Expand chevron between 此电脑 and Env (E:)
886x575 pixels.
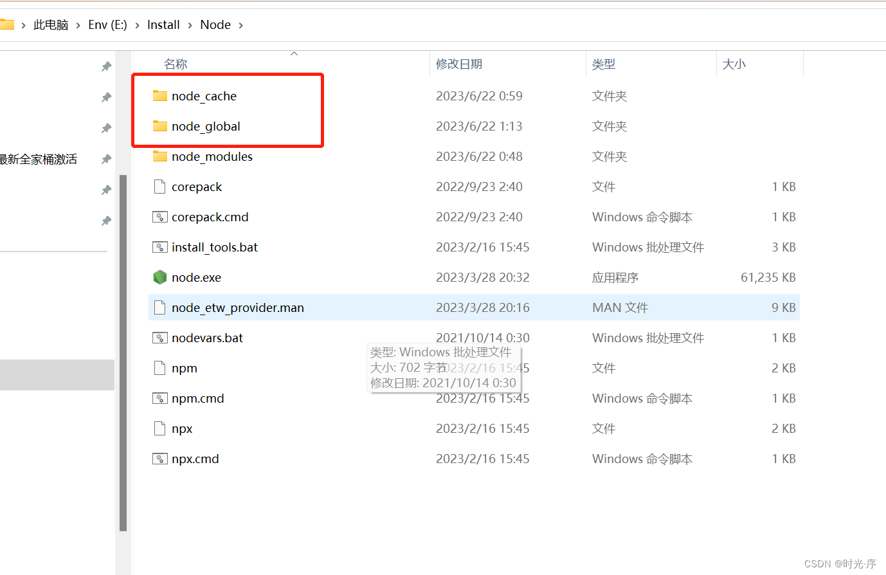click(x=78, y=25)
